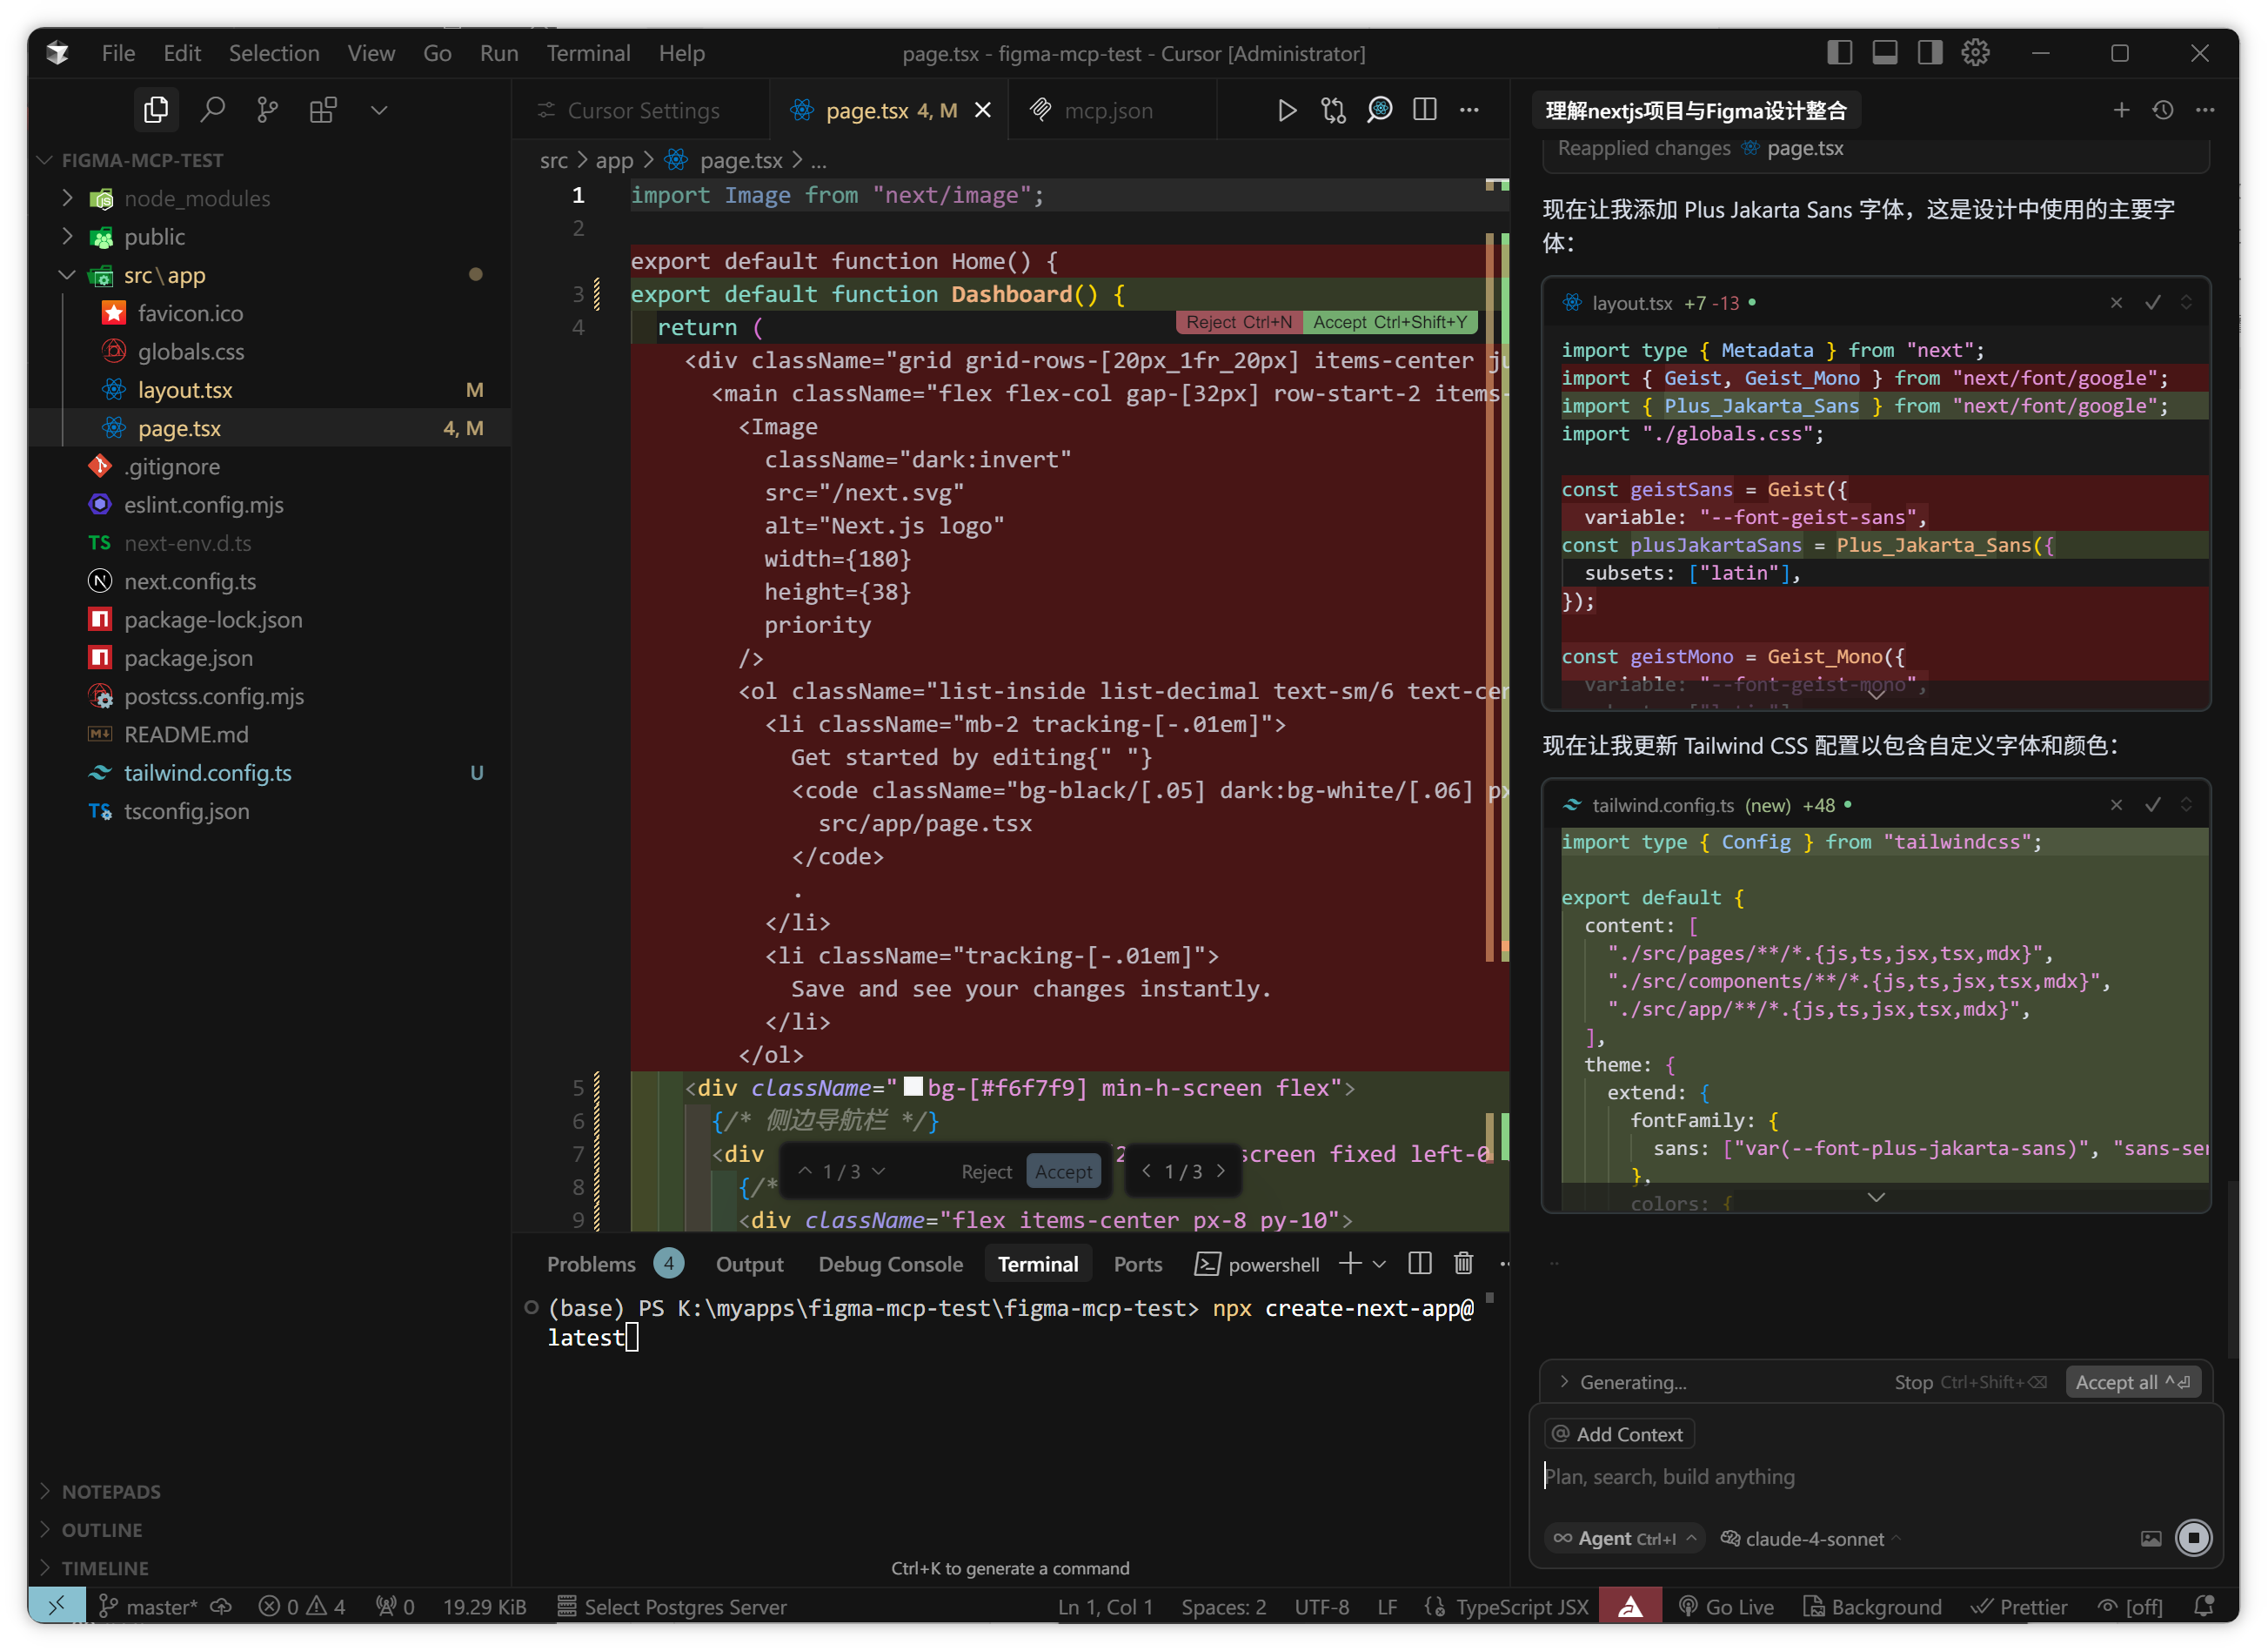
Task: Open terminal launch profile dropdown
Action: [x=1380, y=1265]
